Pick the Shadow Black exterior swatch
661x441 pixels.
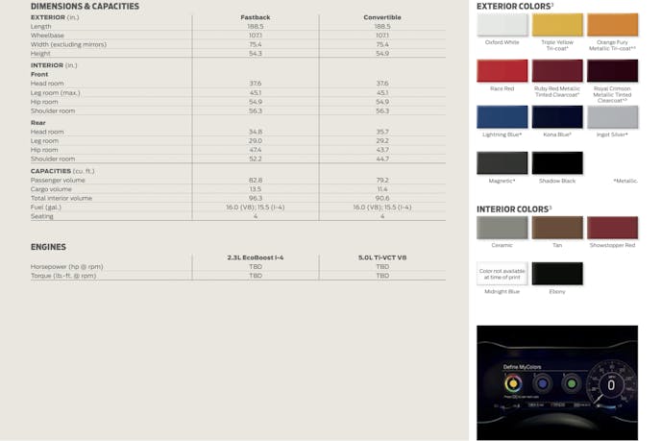tap(557, 163)
